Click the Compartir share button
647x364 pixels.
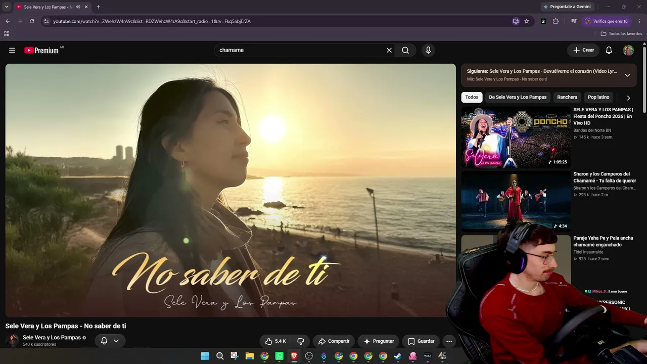coord(334,341)
